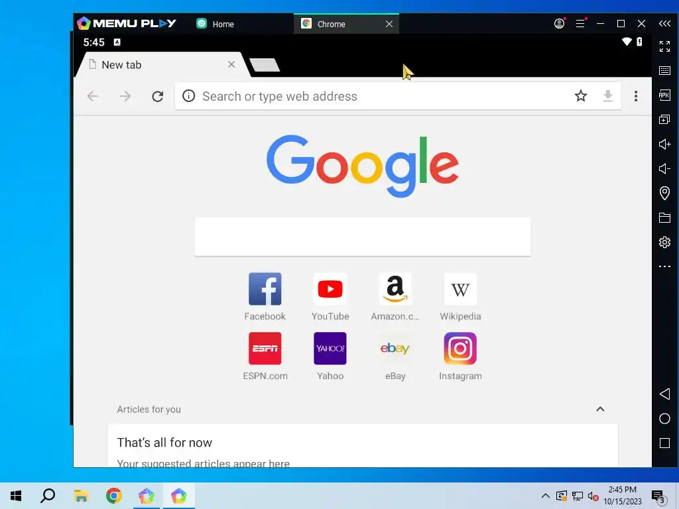
Task: Tap Android back triangle button
Action: point(664,394)
